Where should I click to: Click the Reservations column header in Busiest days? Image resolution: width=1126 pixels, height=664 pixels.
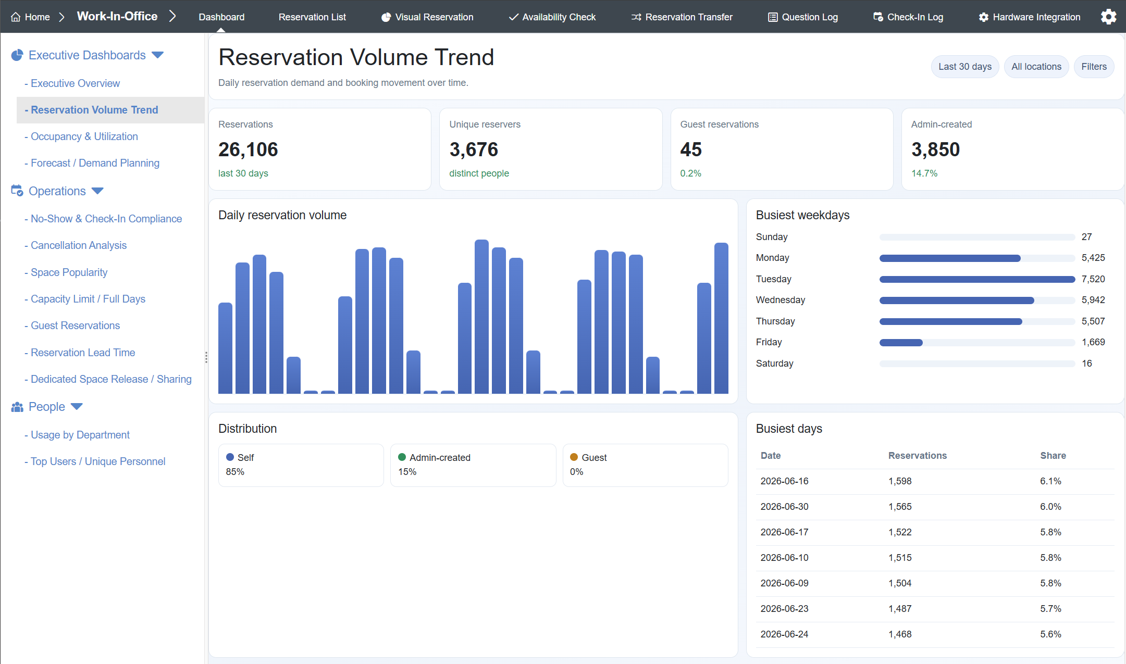918,456
